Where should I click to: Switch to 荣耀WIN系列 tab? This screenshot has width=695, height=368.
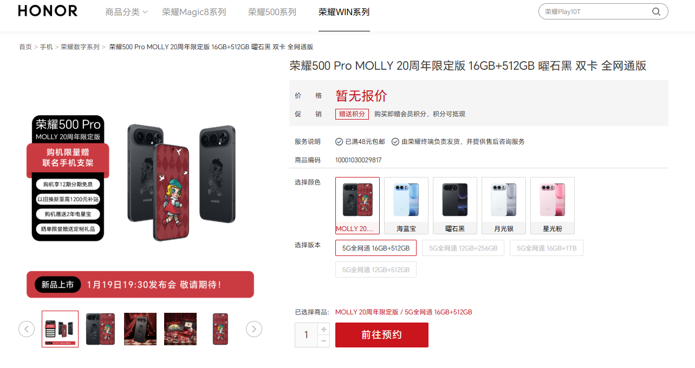(344, 12)
